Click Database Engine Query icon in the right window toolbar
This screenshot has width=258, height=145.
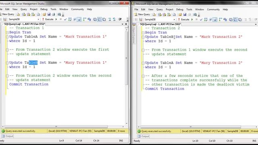tap(154, 14)
